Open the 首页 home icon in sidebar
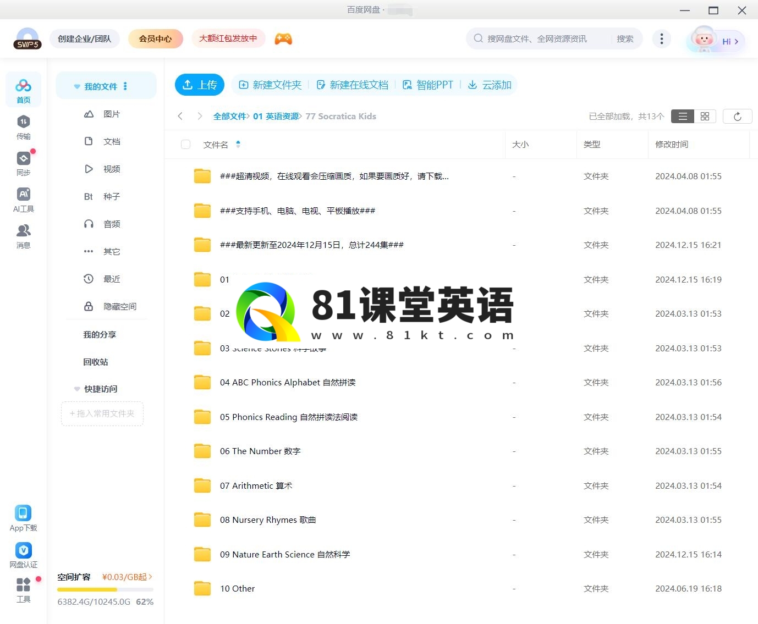The height and width of the screenshot is (624, 758). 23,90
